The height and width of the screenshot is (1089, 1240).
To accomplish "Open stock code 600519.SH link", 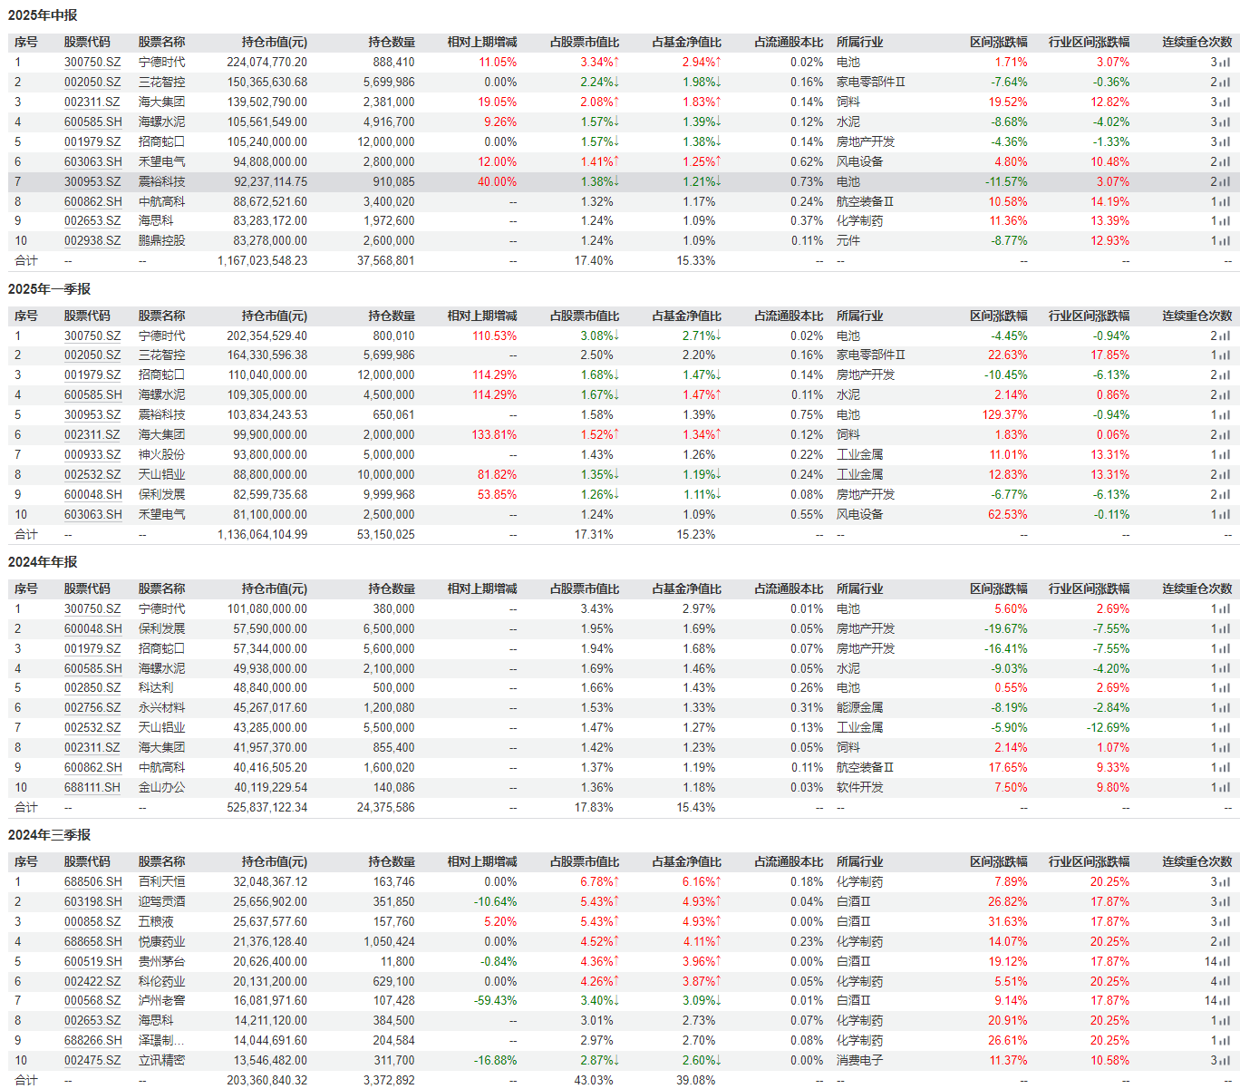I will click(92, 962).
